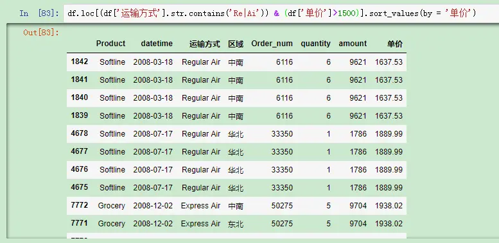Screen dimensions: 499x243
Task: Click quantity 5 in row 7772
Action: 328,206
